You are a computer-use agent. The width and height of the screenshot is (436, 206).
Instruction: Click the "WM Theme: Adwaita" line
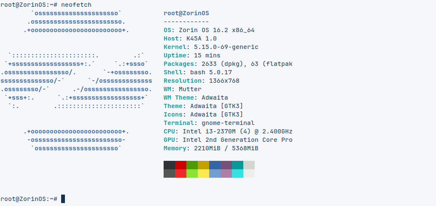196,98
